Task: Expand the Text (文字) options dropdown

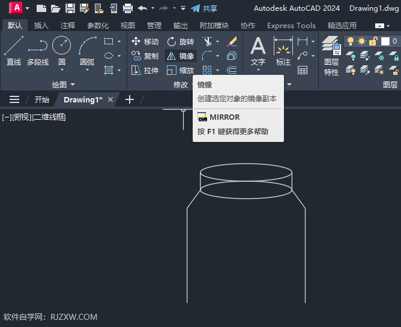Action: 258,69
